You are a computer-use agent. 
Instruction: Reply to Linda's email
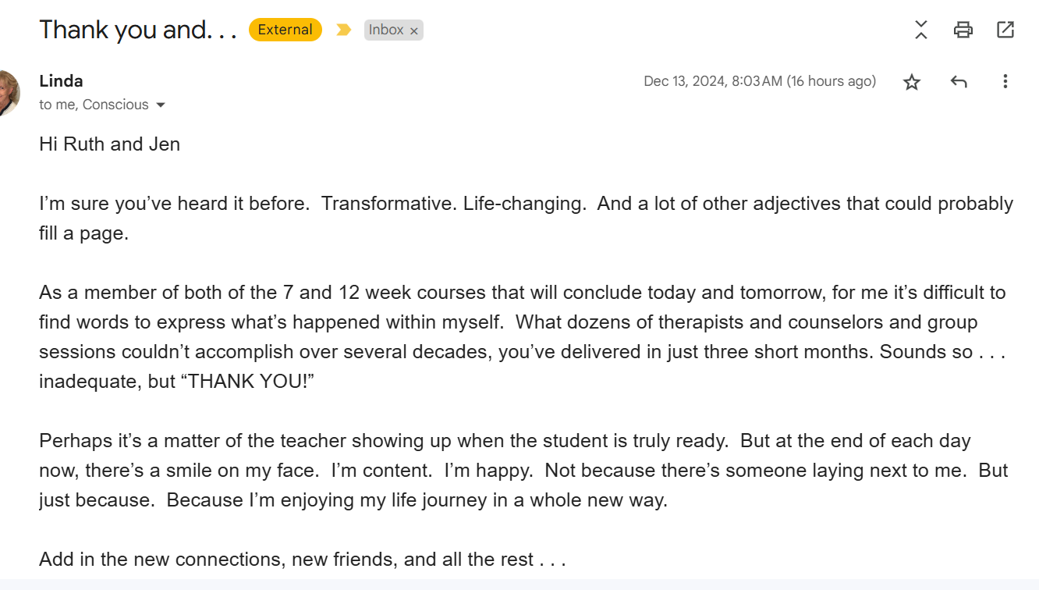pyautogui.click(x=959, y=81)
